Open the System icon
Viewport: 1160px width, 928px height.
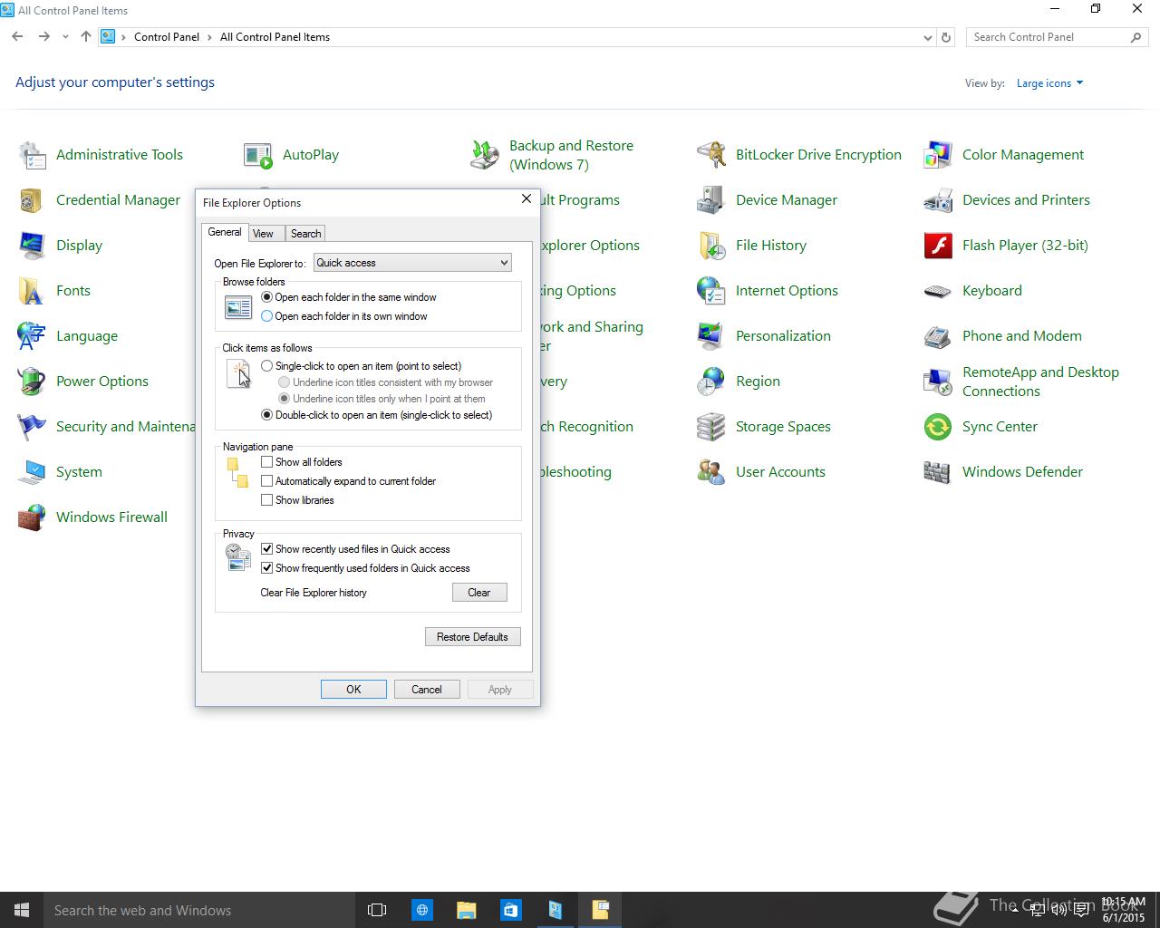pos(32,472)
